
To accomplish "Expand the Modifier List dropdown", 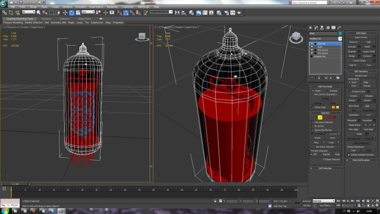I will 340,38.
